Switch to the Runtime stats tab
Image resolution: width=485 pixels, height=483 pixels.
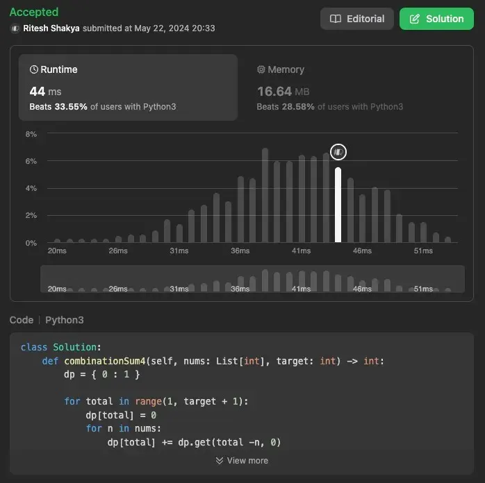coord(128,87)
